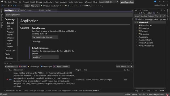This screenshot has width=170, height=96.
Task: Click the error filter funnel icon
Action: click(x=54, y=66)
